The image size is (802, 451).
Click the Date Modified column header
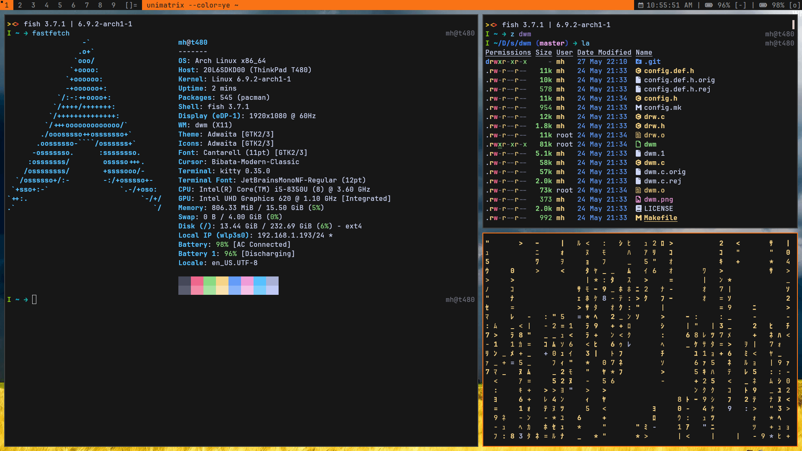click(x=604, y=53)
